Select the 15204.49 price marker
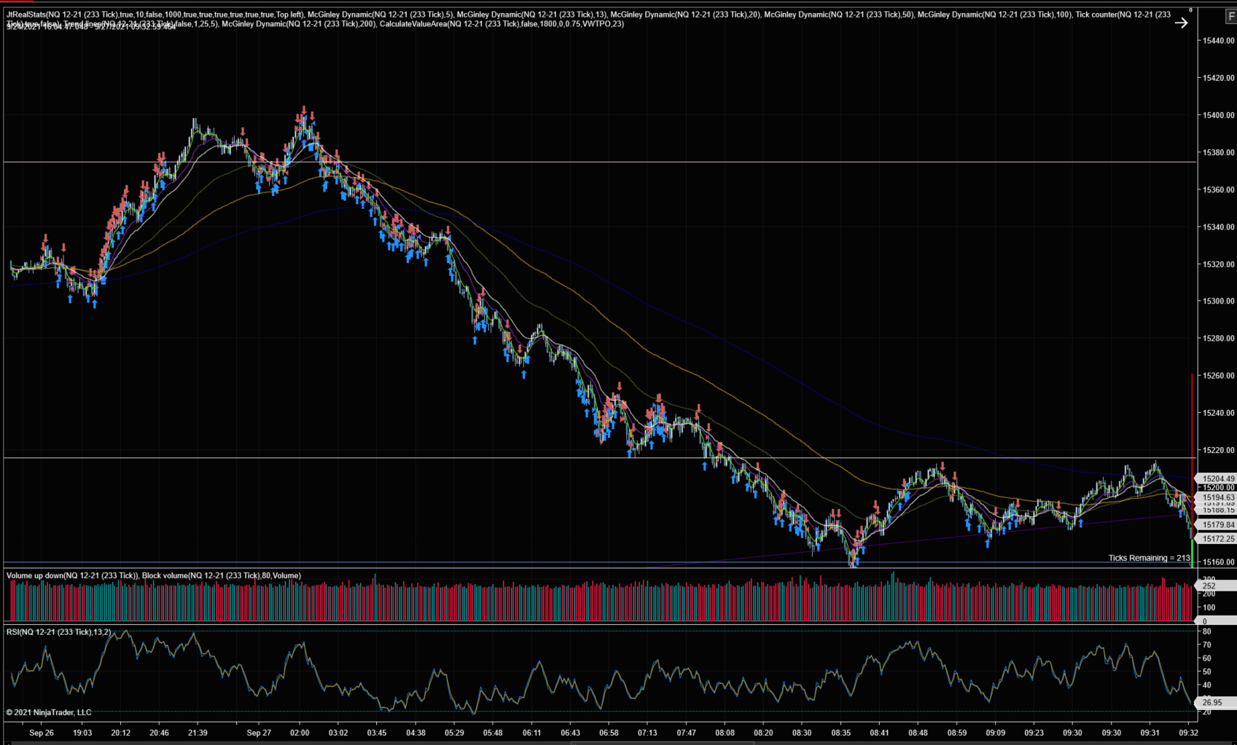Viewport: 1237px width, 745px height. click(1217, 478)
